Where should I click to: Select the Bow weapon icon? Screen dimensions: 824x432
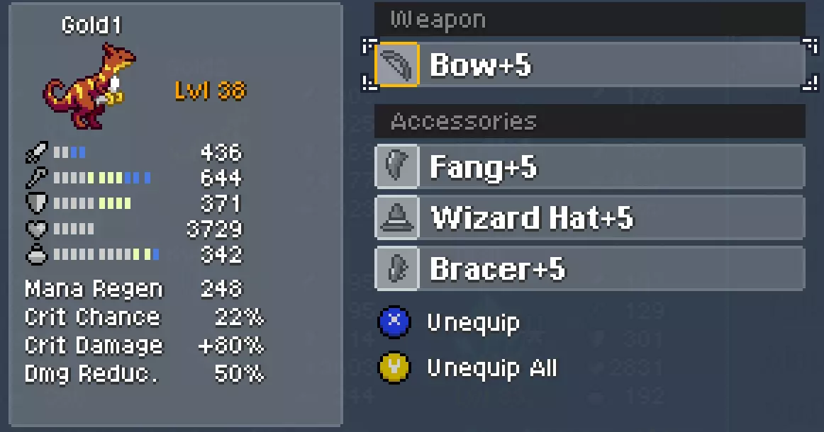click(x=397, y=65)
